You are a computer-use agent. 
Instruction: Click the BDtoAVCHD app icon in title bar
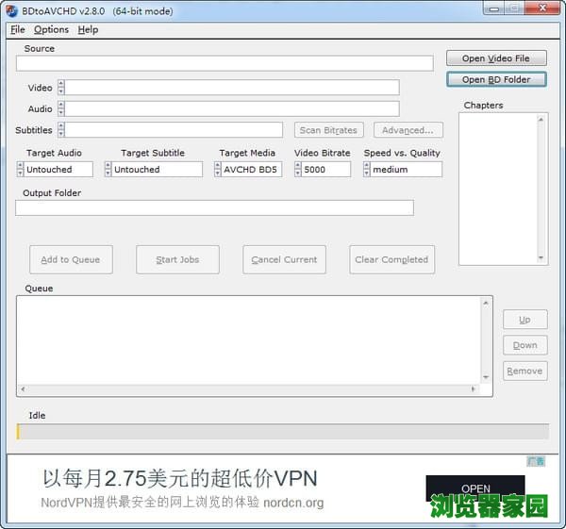(x=11, y=10)
